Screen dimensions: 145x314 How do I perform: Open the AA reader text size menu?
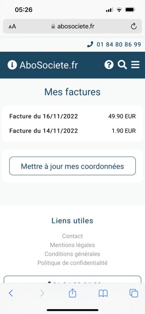(12, 26)
